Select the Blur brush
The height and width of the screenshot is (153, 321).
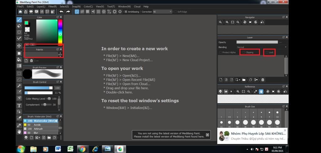pos(41,133)
